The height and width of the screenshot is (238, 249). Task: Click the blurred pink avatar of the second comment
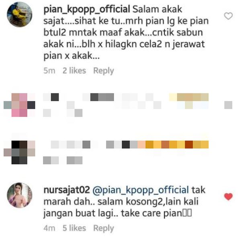click(x=19, y=105)
